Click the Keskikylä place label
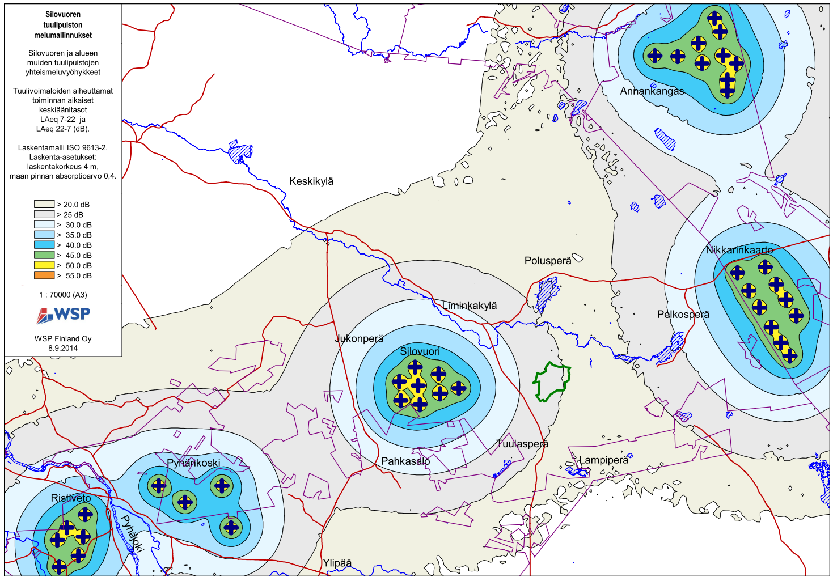Image resolution: width=833 pixels, height=581 pixels. click(311, 181)
